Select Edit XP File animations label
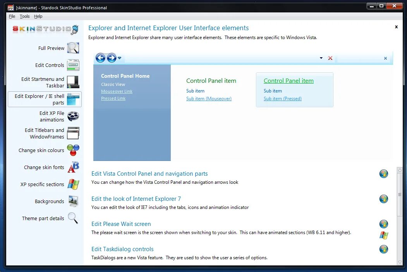 point(52,116)
